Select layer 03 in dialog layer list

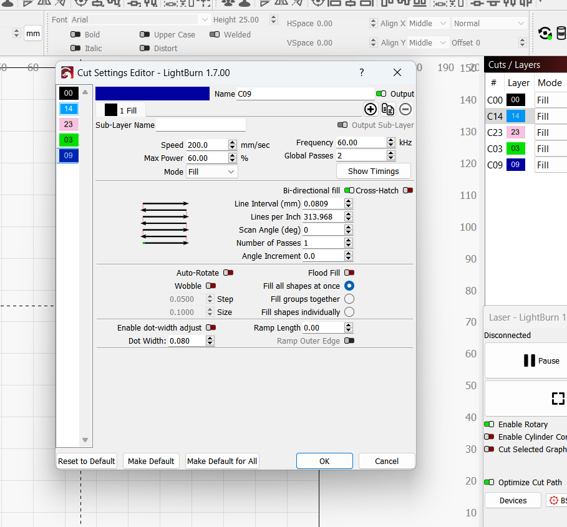(x=69, y=140)
